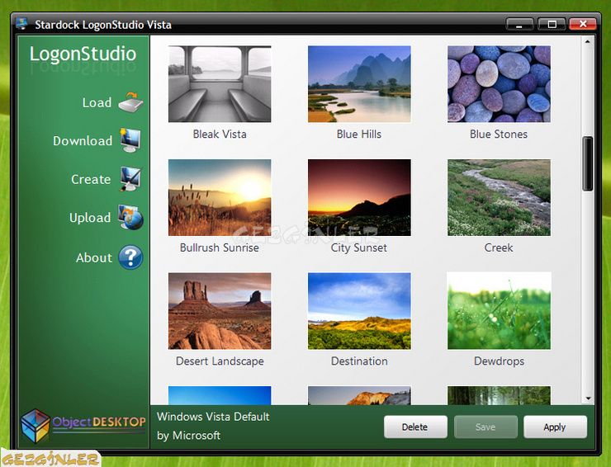
Task: Click the Download monitor icon
Action: pos(130,139)
